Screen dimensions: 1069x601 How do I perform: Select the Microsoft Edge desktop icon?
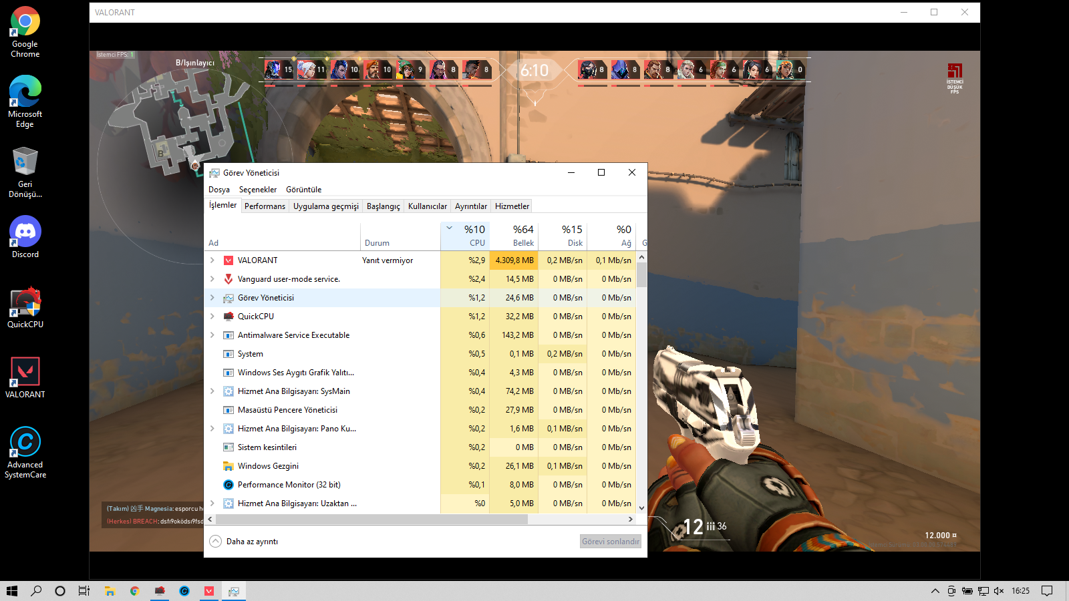[x=25, y=102]
